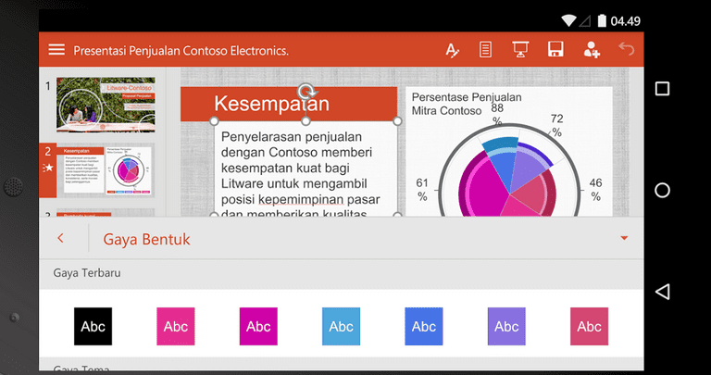Tap the underlined word kepemimpinan

tap(300, 199)
